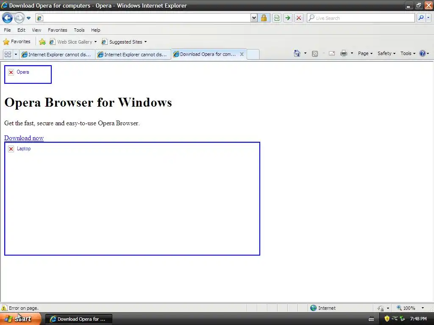Click the network connection tray icon
The width and height of the screenshot is (434, 325).
[x=395, y=319]
